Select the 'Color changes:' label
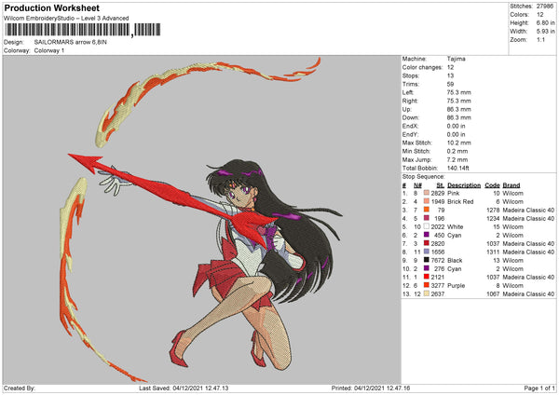Viewport: 559px width, 395px height. (422, 67)
